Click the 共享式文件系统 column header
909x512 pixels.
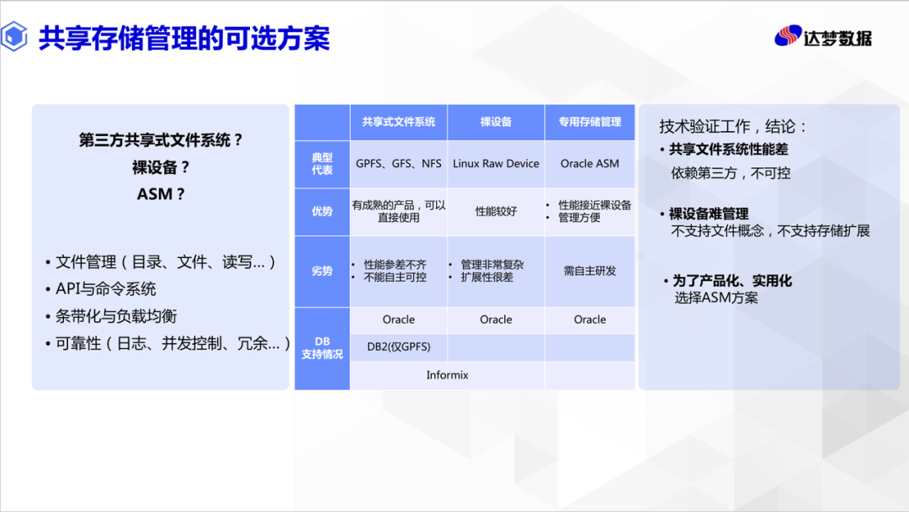[x=399, y=122]
